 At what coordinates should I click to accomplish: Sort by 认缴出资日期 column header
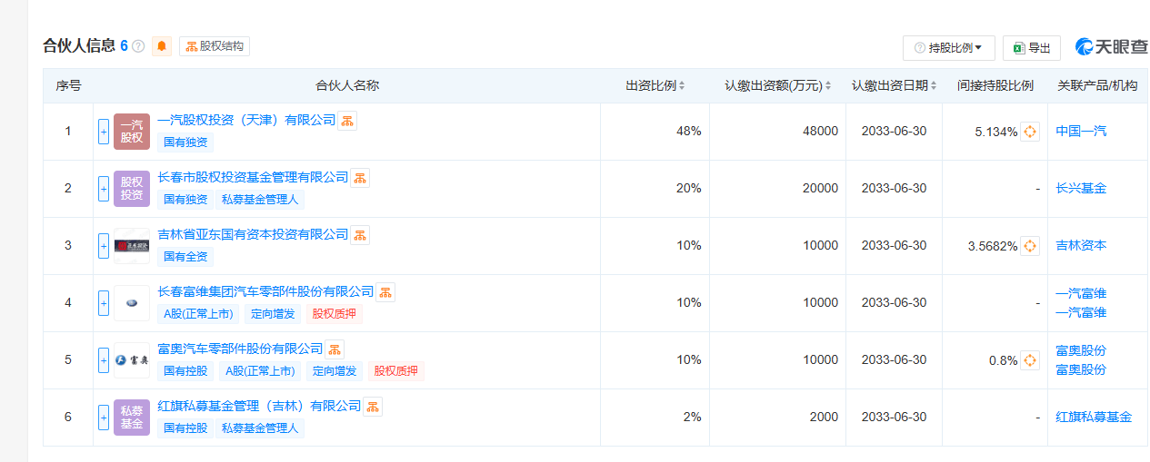pos(894,86)
